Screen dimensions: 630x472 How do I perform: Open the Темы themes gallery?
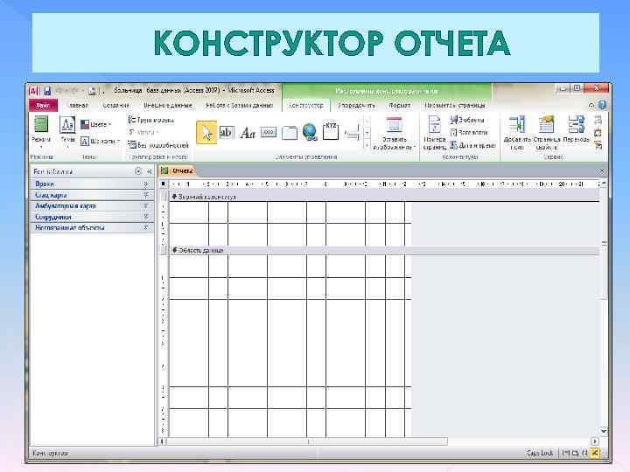coord(67,131)
